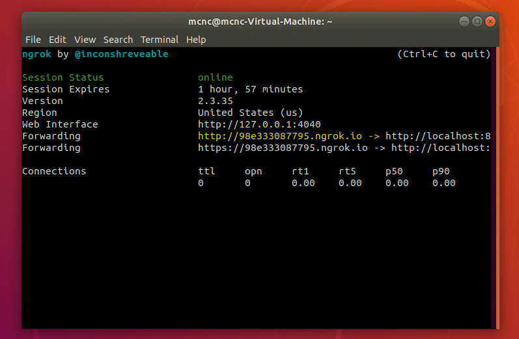The height and width of the screenshot is (339, 519).
Task: Maximize the terminal window
Action: (x=477, y=21)
